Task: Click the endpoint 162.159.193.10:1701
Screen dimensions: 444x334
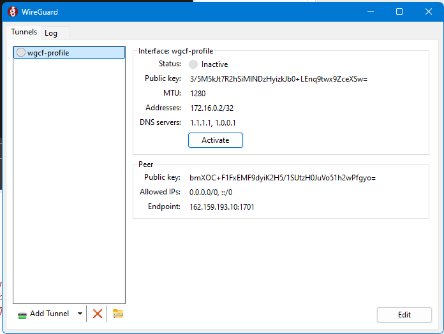Action: 222,207
